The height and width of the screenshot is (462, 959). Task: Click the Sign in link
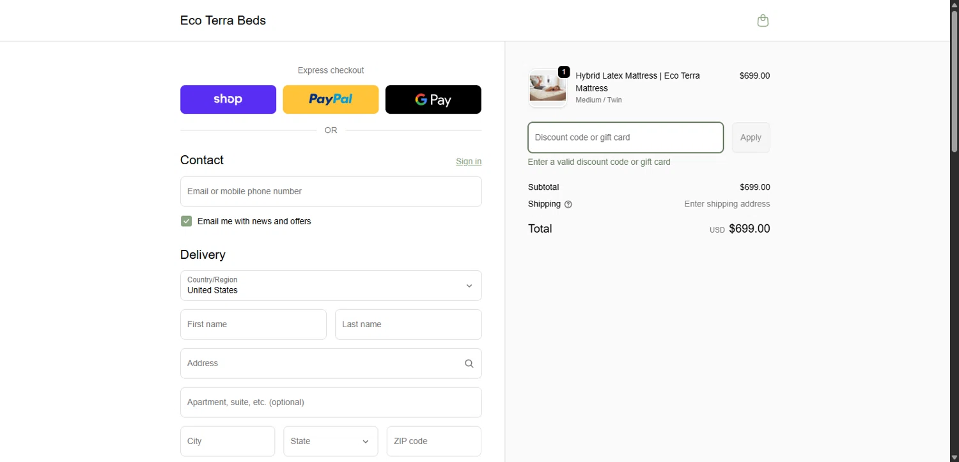pyautogui.click(x=469, y=161)
